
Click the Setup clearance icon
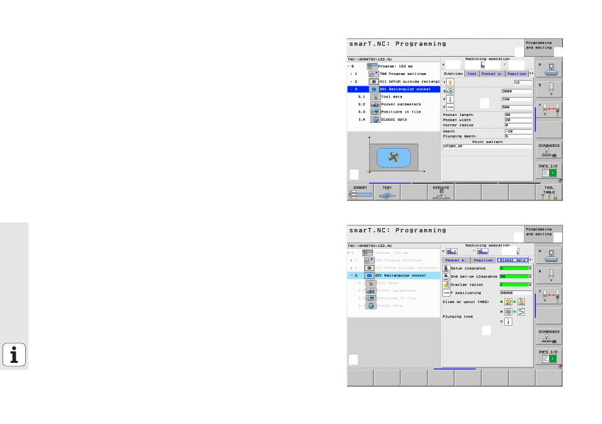446,268
